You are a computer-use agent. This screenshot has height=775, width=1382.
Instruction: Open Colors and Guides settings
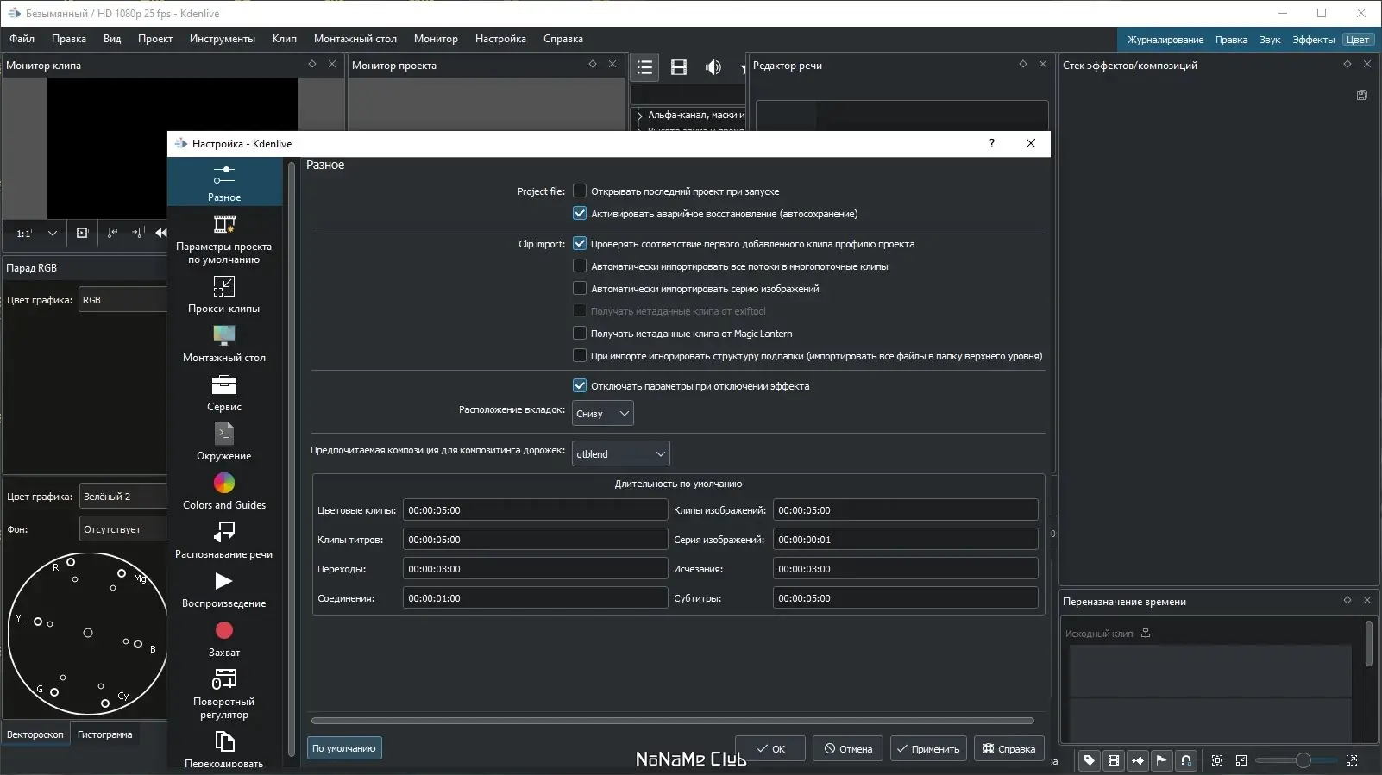(224, 491)
